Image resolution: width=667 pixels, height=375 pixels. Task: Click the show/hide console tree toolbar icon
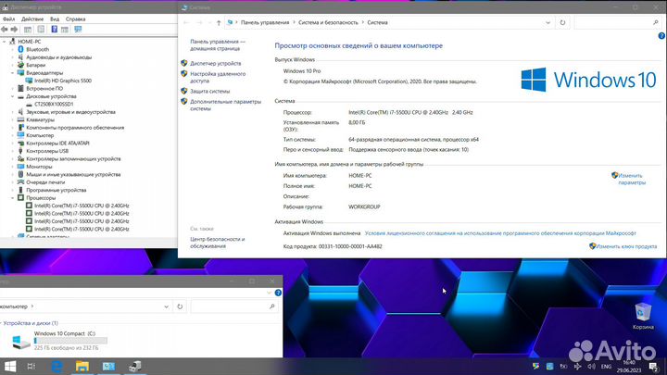point(28,30)
